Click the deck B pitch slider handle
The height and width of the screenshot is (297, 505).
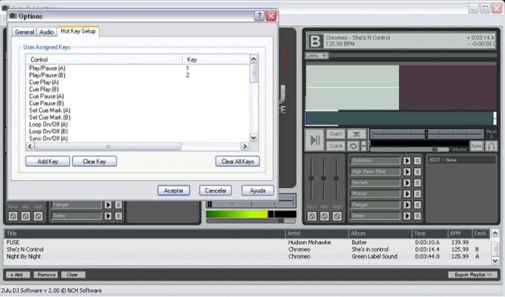[426, 134]
